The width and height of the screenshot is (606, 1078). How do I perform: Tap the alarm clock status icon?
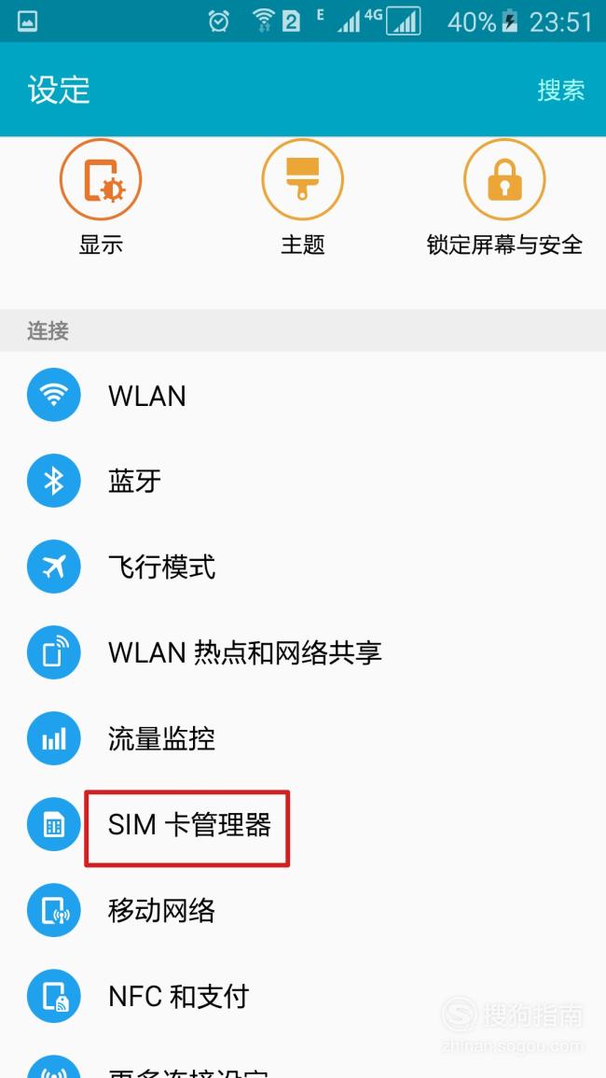218,21
